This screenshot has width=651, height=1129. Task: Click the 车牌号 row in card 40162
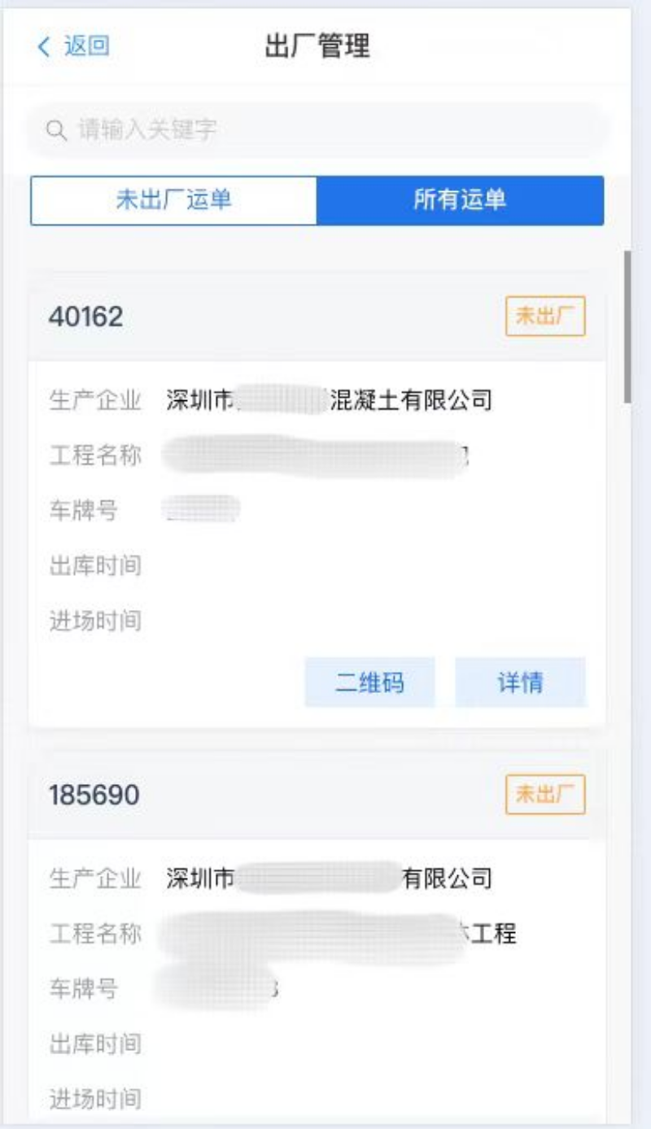(202, 510)
